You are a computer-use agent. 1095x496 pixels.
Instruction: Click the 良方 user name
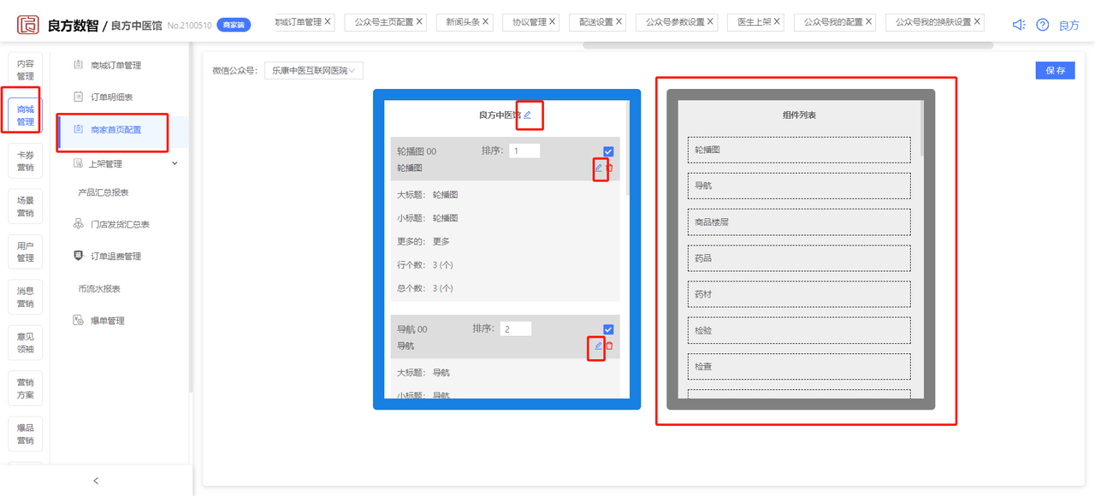[x=1069, y=26]
